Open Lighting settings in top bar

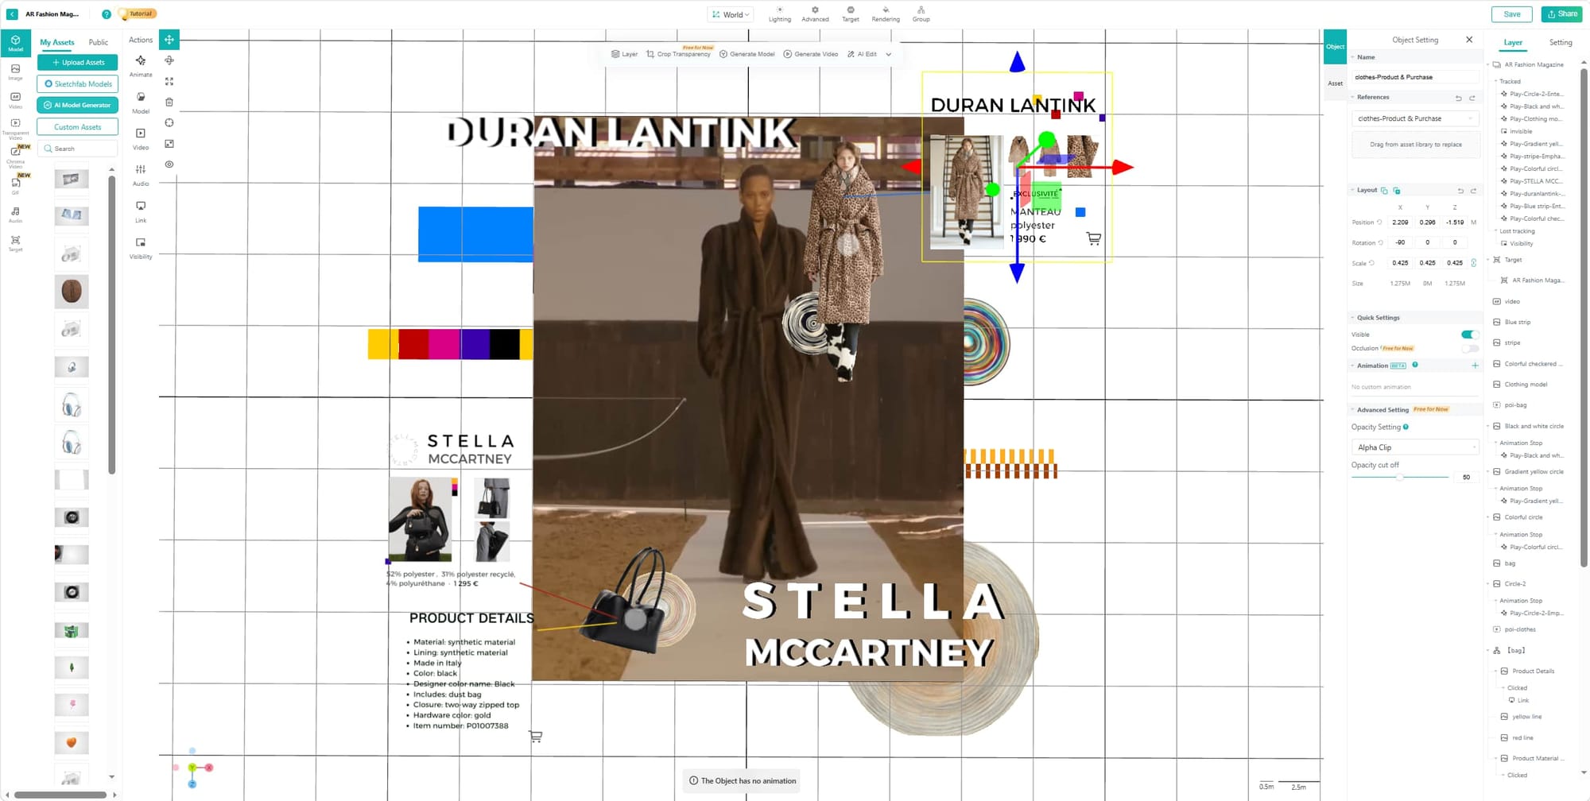[780, 14]
